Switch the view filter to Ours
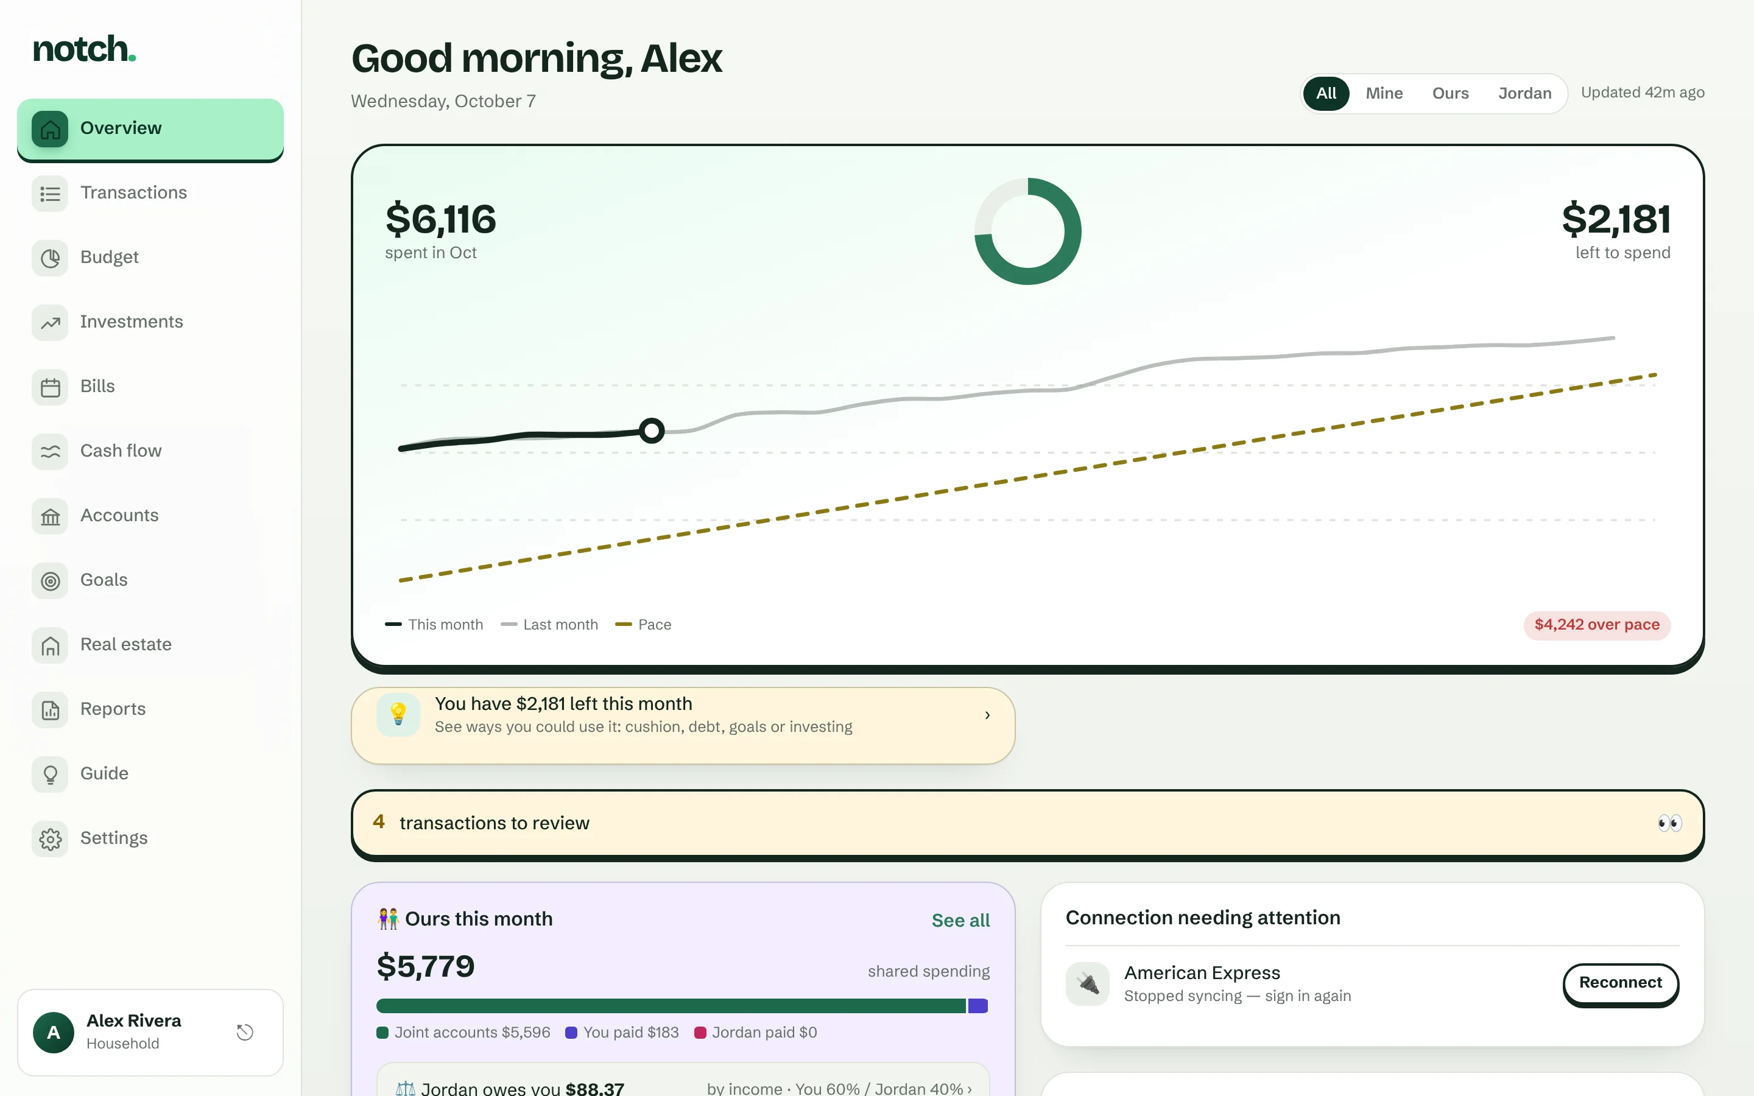The height and width of the screenshot is (1096, 1754). 1450,94
